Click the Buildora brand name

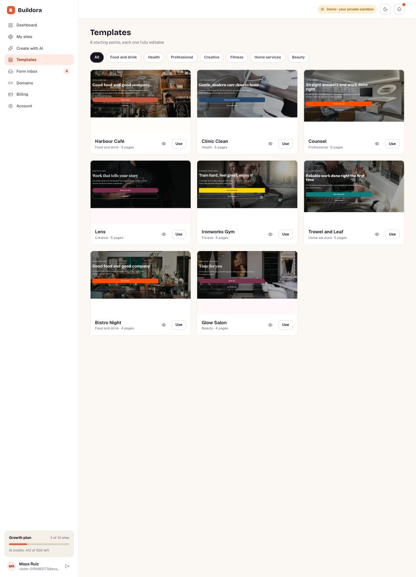click(x=30, y=10)
